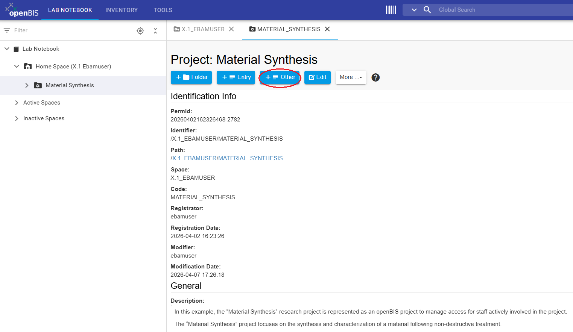Click the X.1_EBAMUSER tab space icon
Viewport: 573px width, 332px height.
tap(177, 29)
